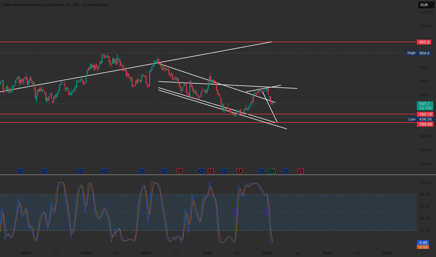The image size is (436, 257).
Task: Open the rightmost red earnings "E" marker
Action: click(300, 171)
